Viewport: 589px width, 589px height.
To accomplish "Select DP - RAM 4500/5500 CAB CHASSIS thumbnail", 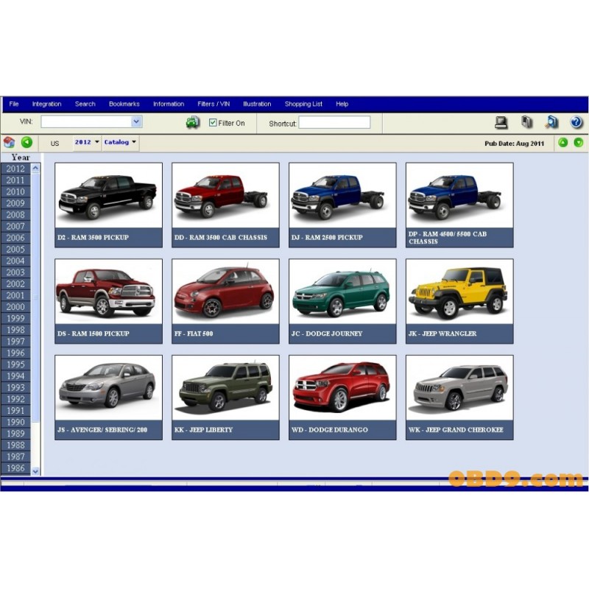I will click(x=459, y=205).
